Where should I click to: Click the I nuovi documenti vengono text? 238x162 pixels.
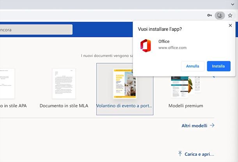[107, 56]
